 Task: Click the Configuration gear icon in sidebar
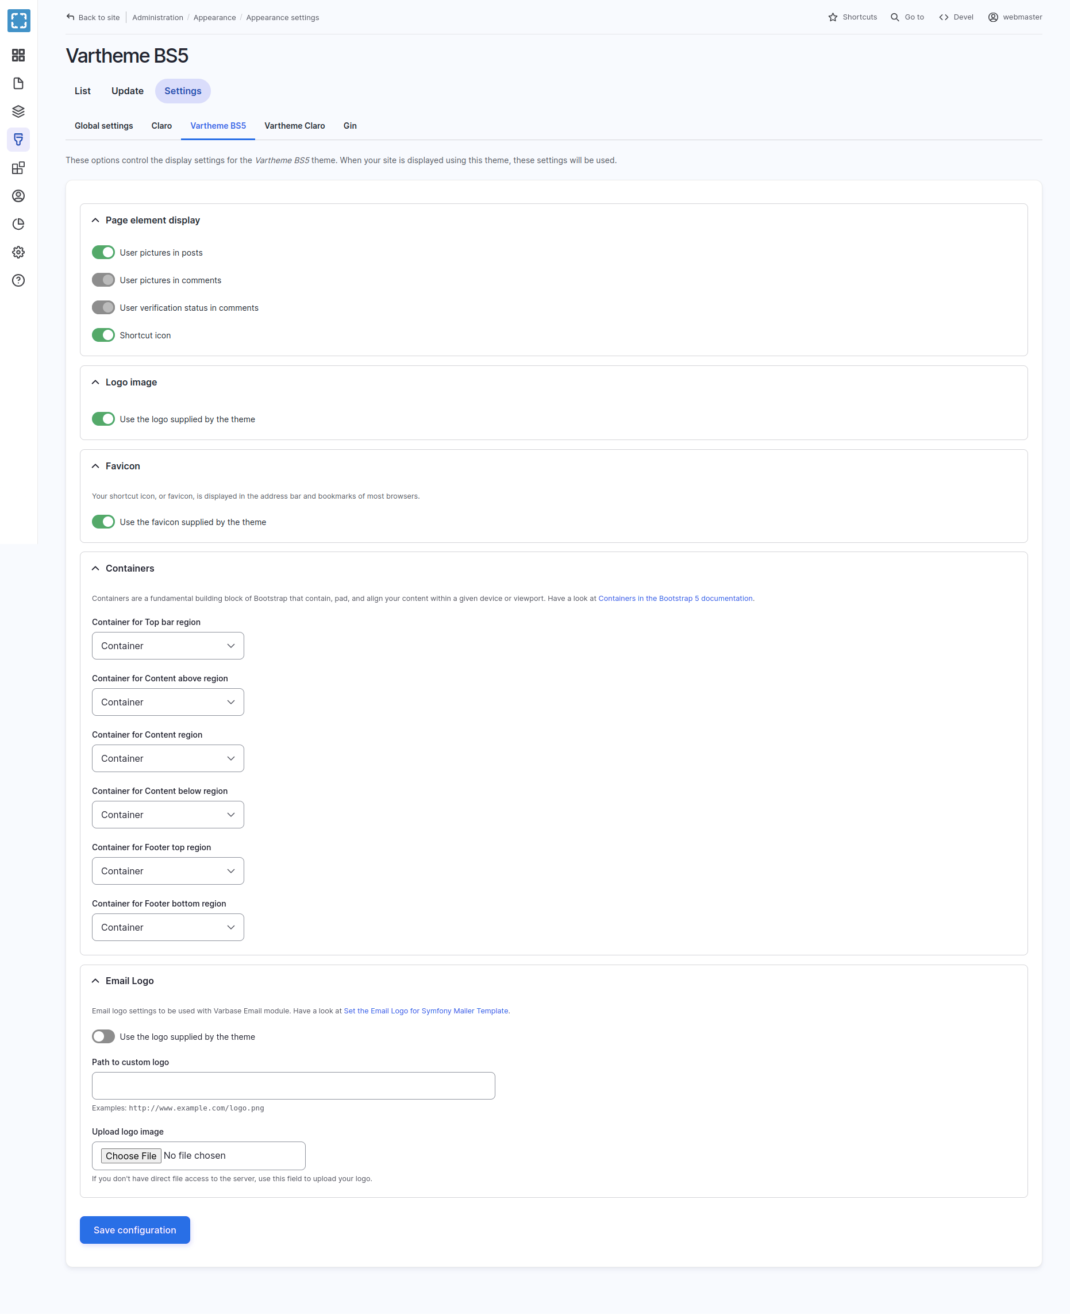click(x=18, y=252)
